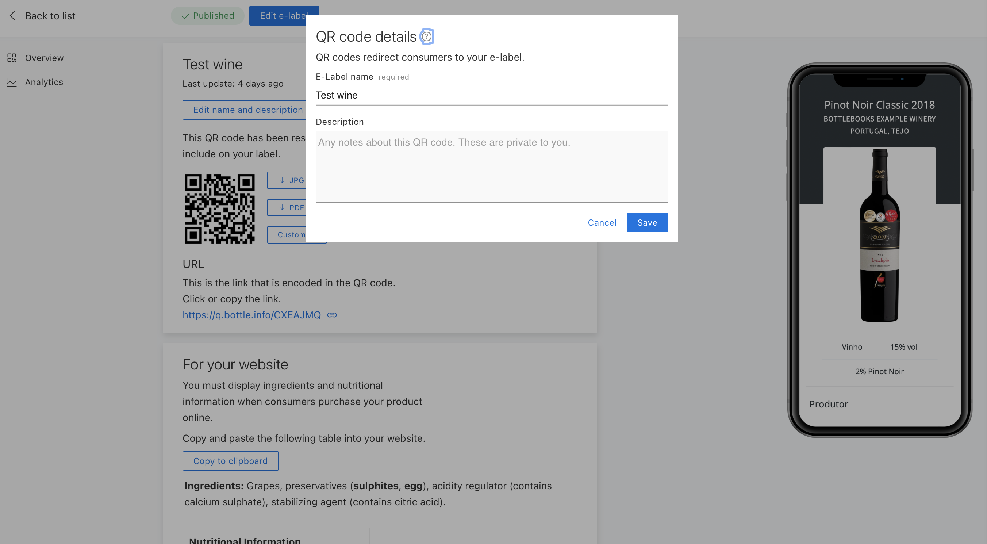
Task: Click the Overview grid icon
Action: click(x=11, y=58)
